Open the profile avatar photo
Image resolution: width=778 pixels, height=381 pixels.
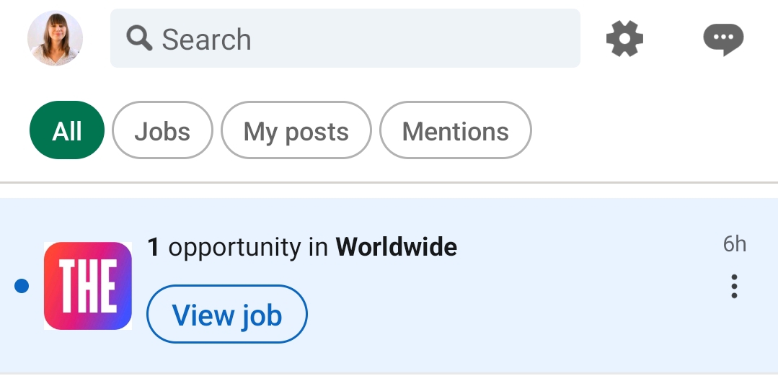[55, 39]
